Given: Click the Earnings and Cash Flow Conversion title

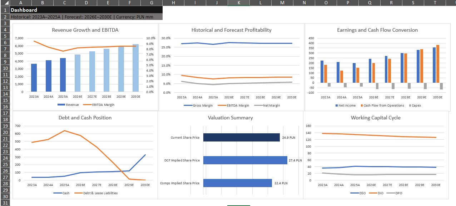Looking at the screenshot, I should 377,30.
